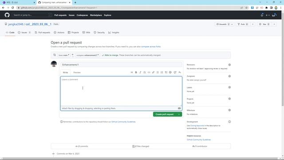Open the Unwatch dropdown arrow
Image resolution: width=284 pixels, height=160 pixels.
click(x=232, y=24)
